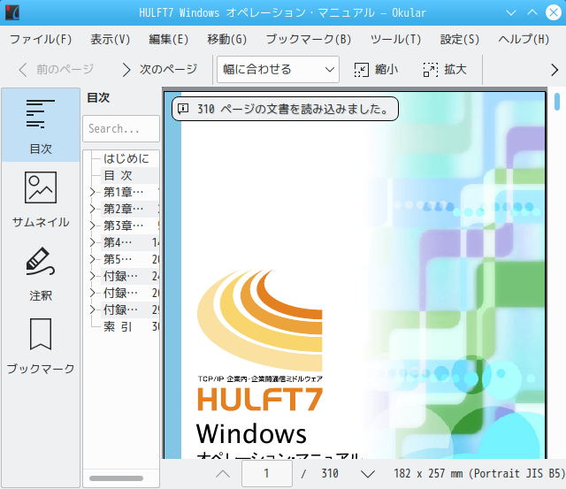Image resolution: width=566 pixels, height=489 pixels.
Task: Click the vertical document scrollbar handle
Action: coord(556,102)
